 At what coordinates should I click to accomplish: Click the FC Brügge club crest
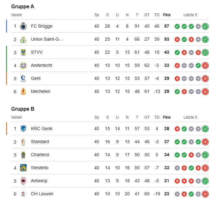23,26
